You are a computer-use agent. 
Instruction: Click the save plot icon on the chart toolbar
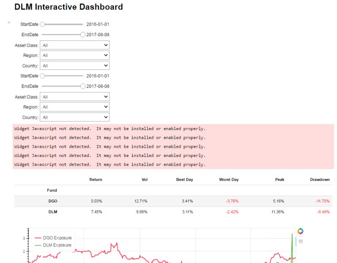pos(300,241)
